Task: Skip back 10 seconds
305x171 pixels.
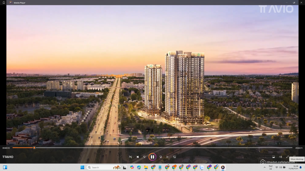Action: click(145, 157)
